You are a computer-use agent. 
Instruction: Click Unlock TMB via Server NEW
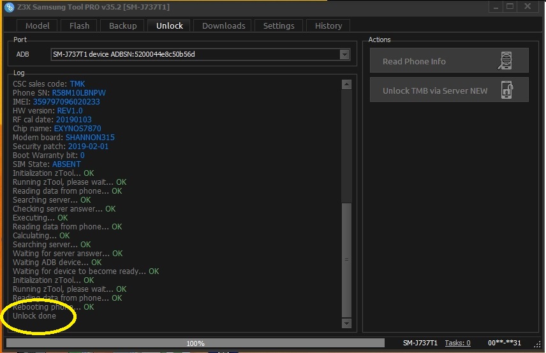[x=449, y=90]
